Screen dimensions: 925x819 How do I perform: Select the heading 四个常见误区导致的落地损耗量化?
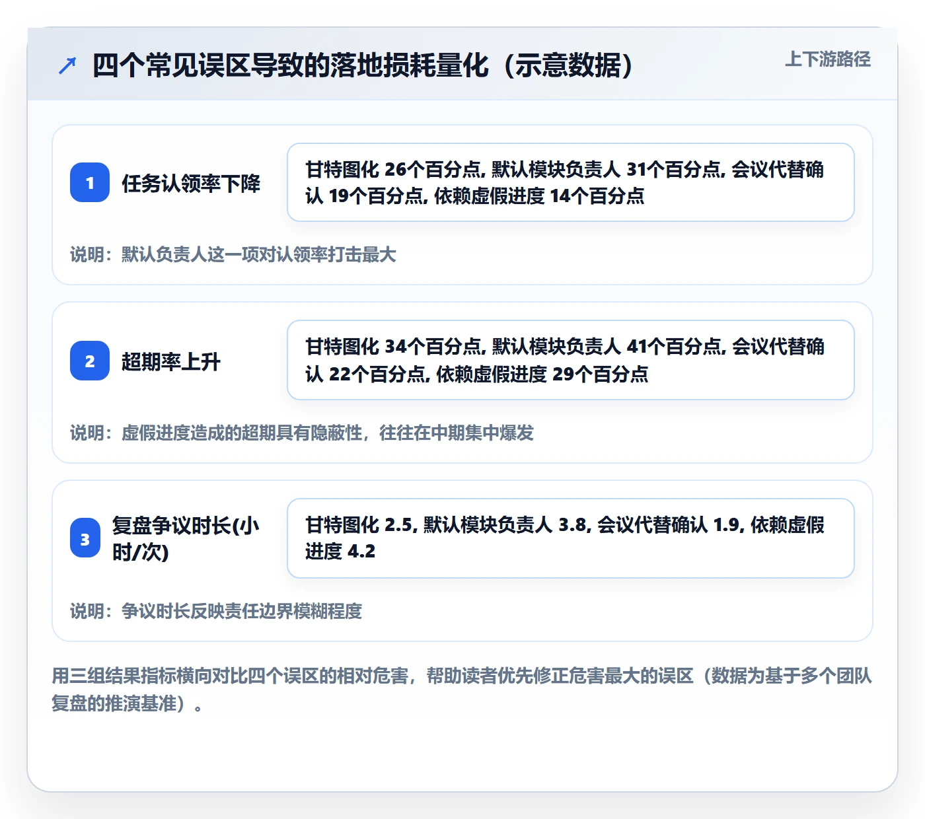pos(363,65)
